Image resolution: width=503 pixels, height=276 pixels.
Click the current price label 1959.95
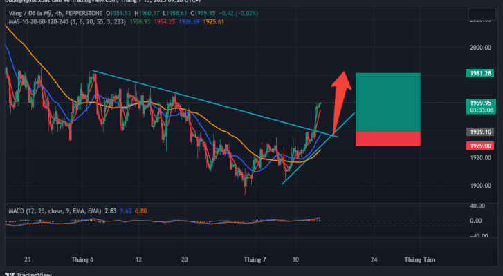pos(481,103)
